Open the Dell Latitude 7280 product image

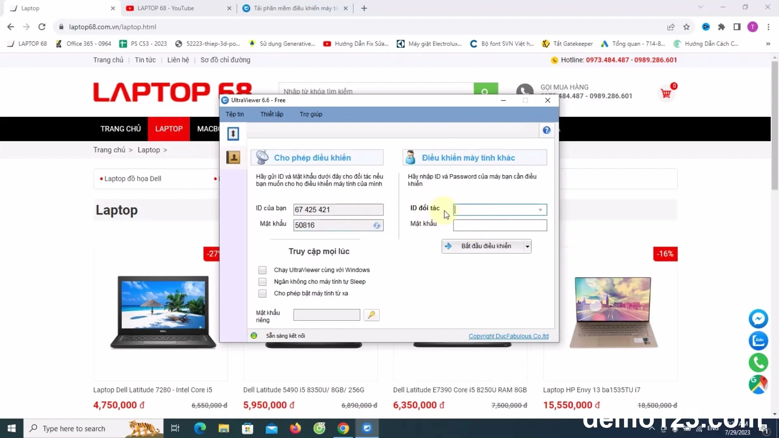[163, 312]
